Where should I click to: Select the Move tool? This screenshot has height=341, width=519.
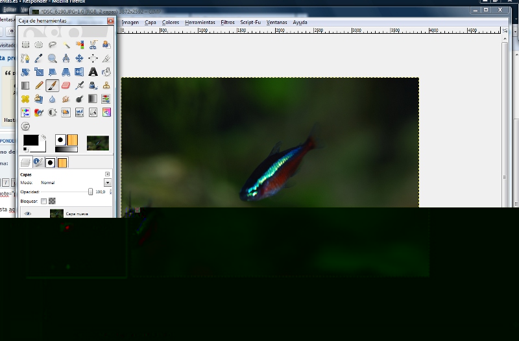pos(79,58)
